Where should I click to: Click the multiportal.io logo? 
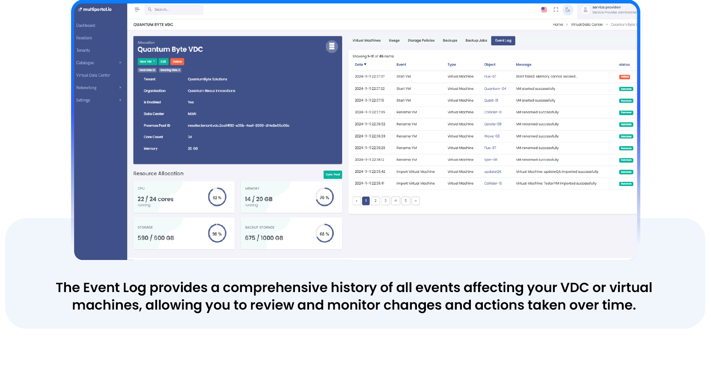(x=95, y=9)
